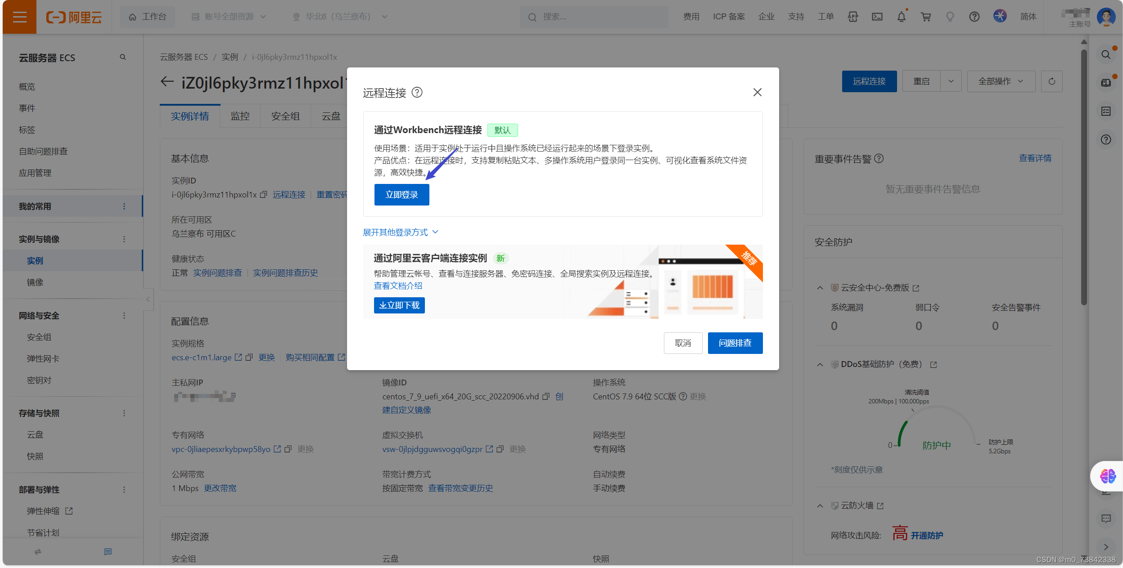Click the user avatar

(1106, 17)
